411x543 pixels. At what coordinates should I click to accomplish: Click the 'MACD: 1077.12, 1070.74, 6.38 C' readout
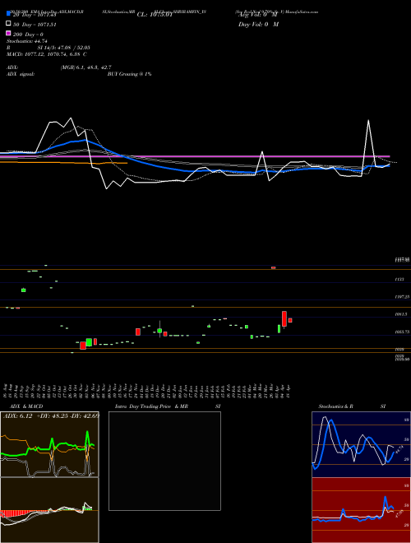(x=47, y=54)
